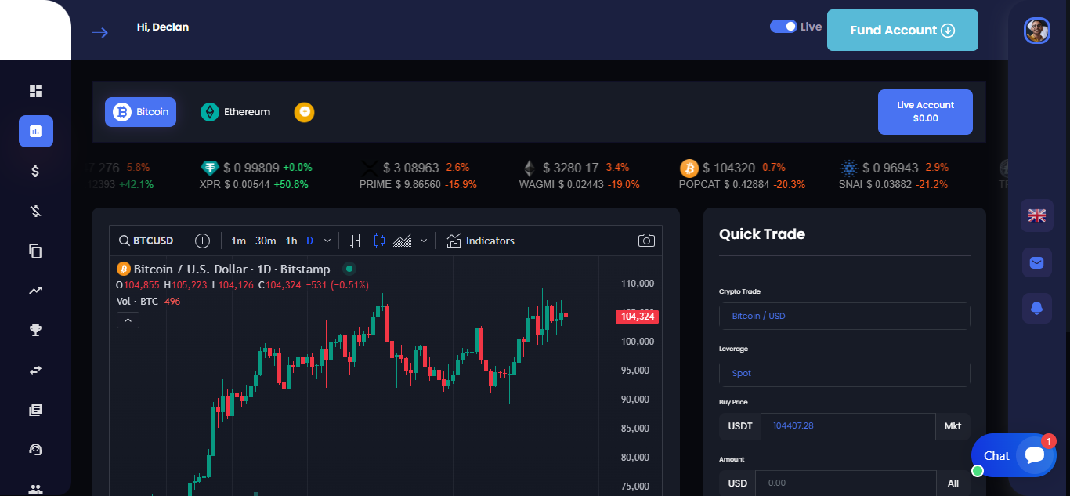This screenshot has width=1070, height=496.
Task: Toggle the Live account switch
Action: coord(783,27)
